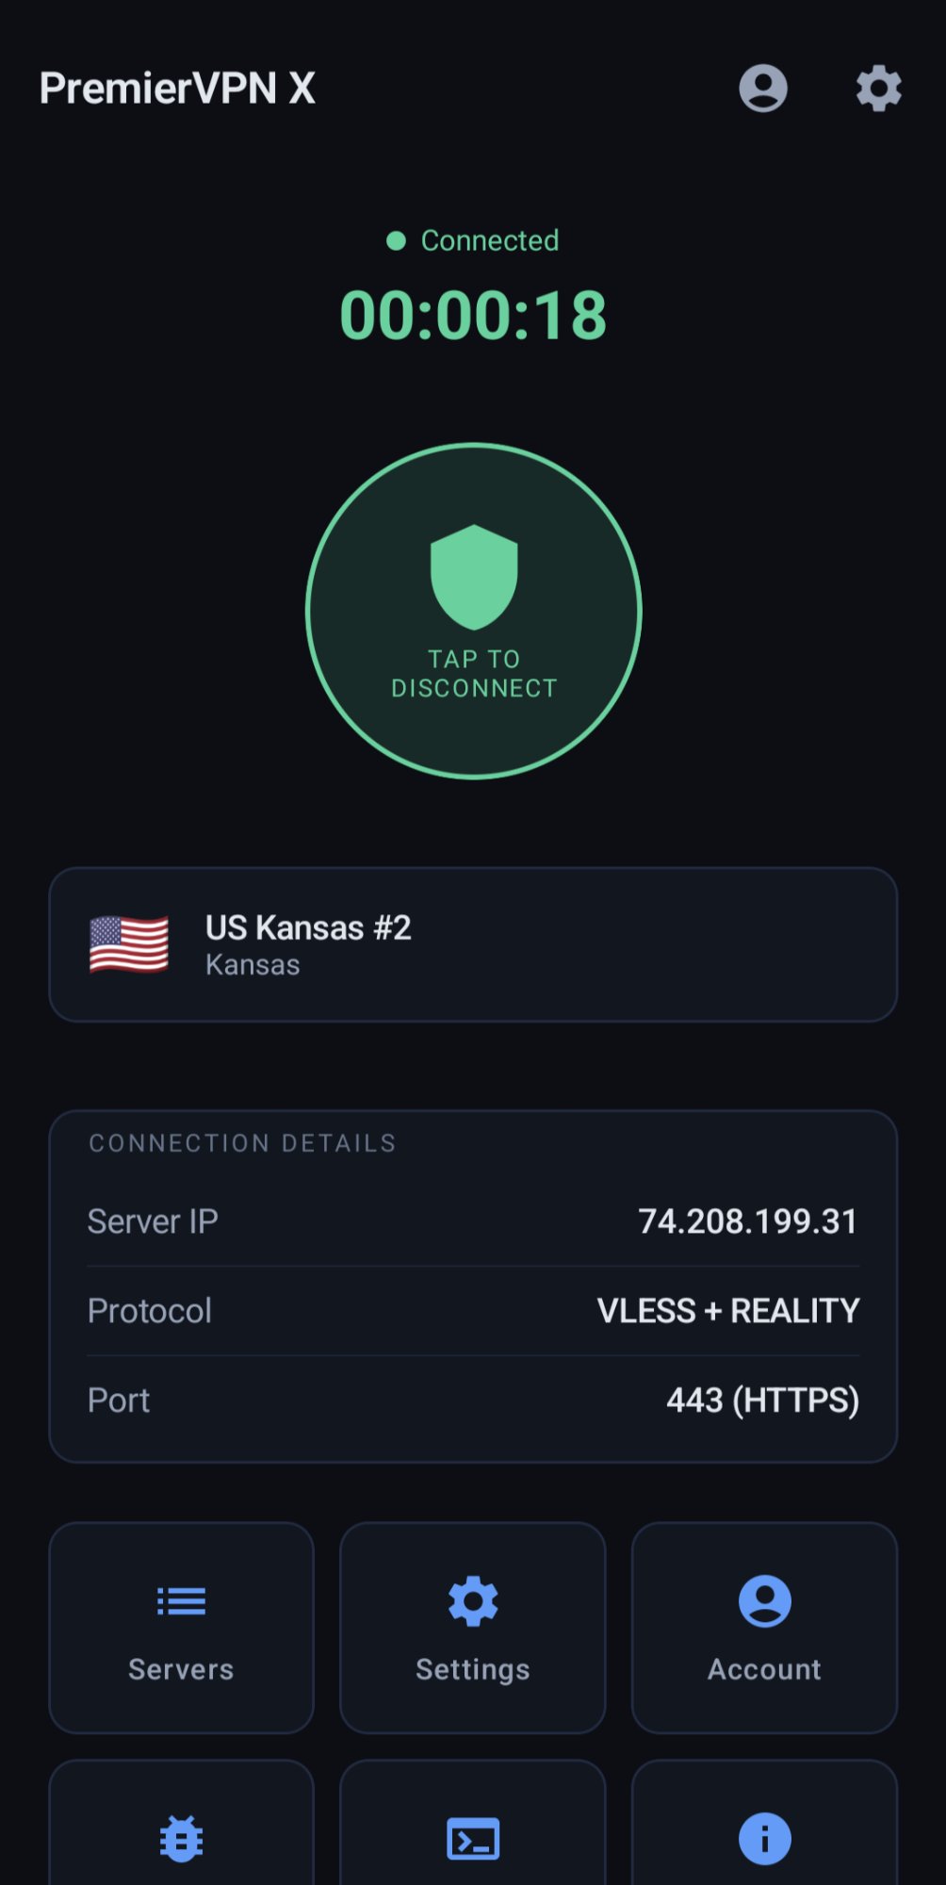Open the US Kansas #2 server selector

click(x=472, y=942)
